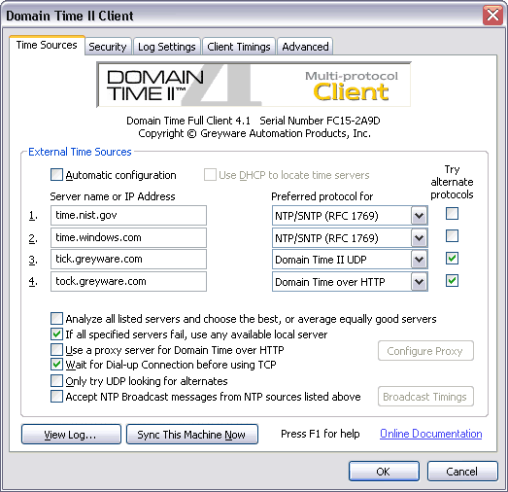Click the Domain Time II Client banner logo
The height and width of the screenshot is (492, 508).
click(x=254, y=85)
